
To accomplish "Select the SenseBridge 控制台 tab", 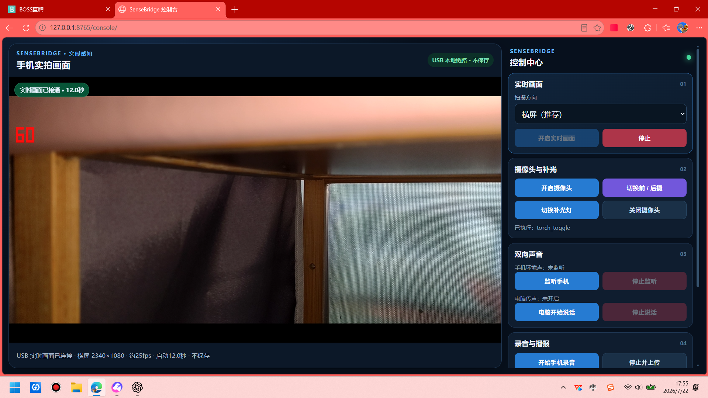I will 170,9.
